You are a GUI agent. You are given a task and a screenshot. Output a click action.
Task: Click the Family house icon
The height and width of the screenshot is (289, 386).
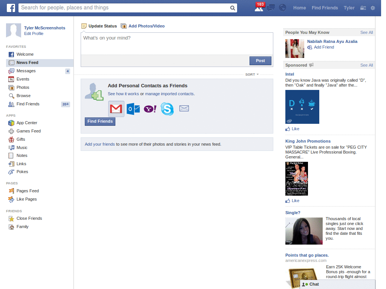coord(11,227)
